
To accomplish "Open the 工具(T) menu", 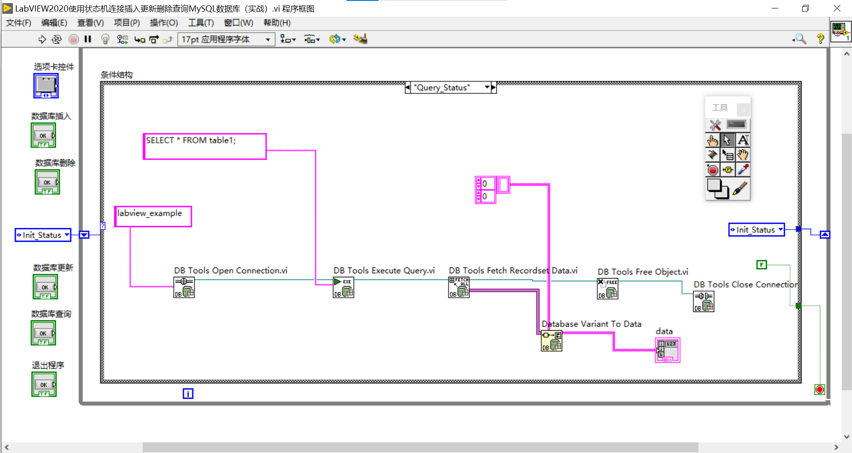I will click(x=201, y=23).
